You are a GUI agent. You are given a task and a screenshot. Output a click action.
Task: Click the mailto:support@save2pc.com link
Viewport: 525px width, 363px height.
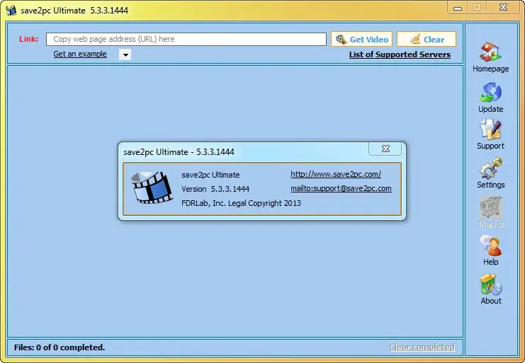[x=341, y=188]
